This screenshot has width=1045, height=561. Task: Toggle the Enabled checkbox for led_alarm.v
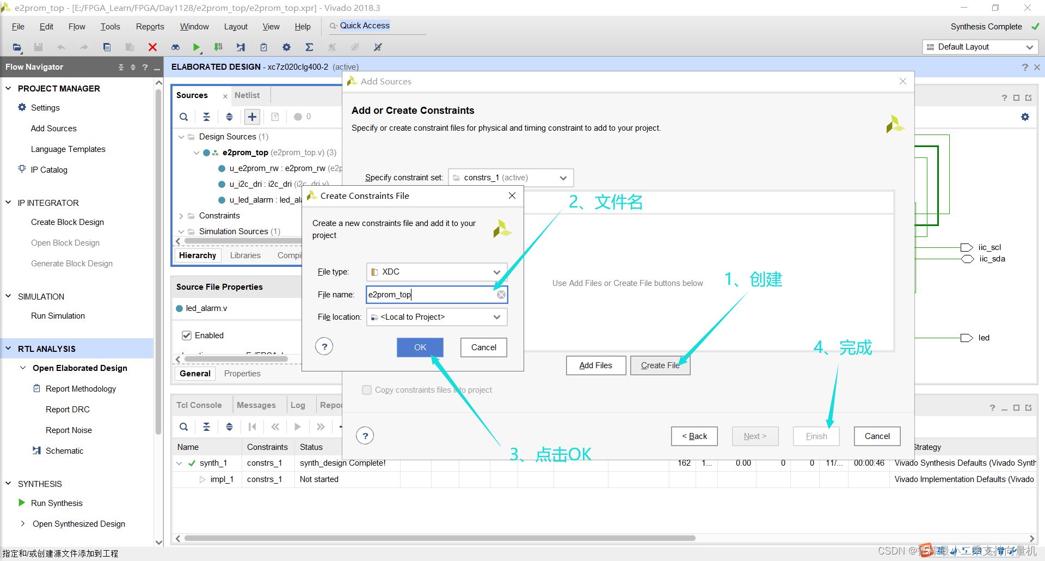point(187,336)
